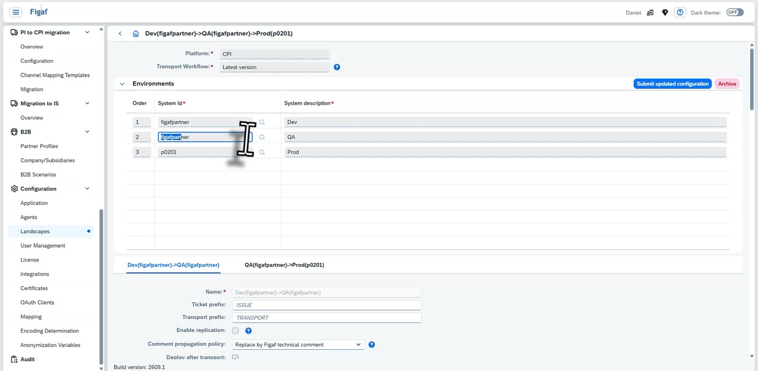Focus the Ticket prefix input field

pos(326,305)
